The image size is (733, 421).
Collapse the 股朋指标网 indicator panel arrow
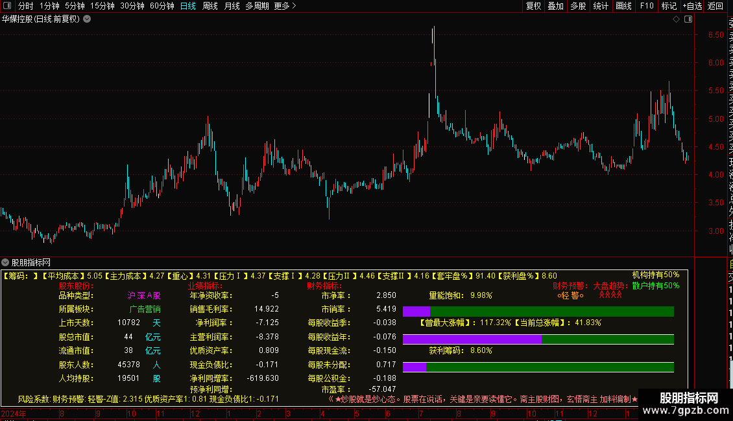5,262
